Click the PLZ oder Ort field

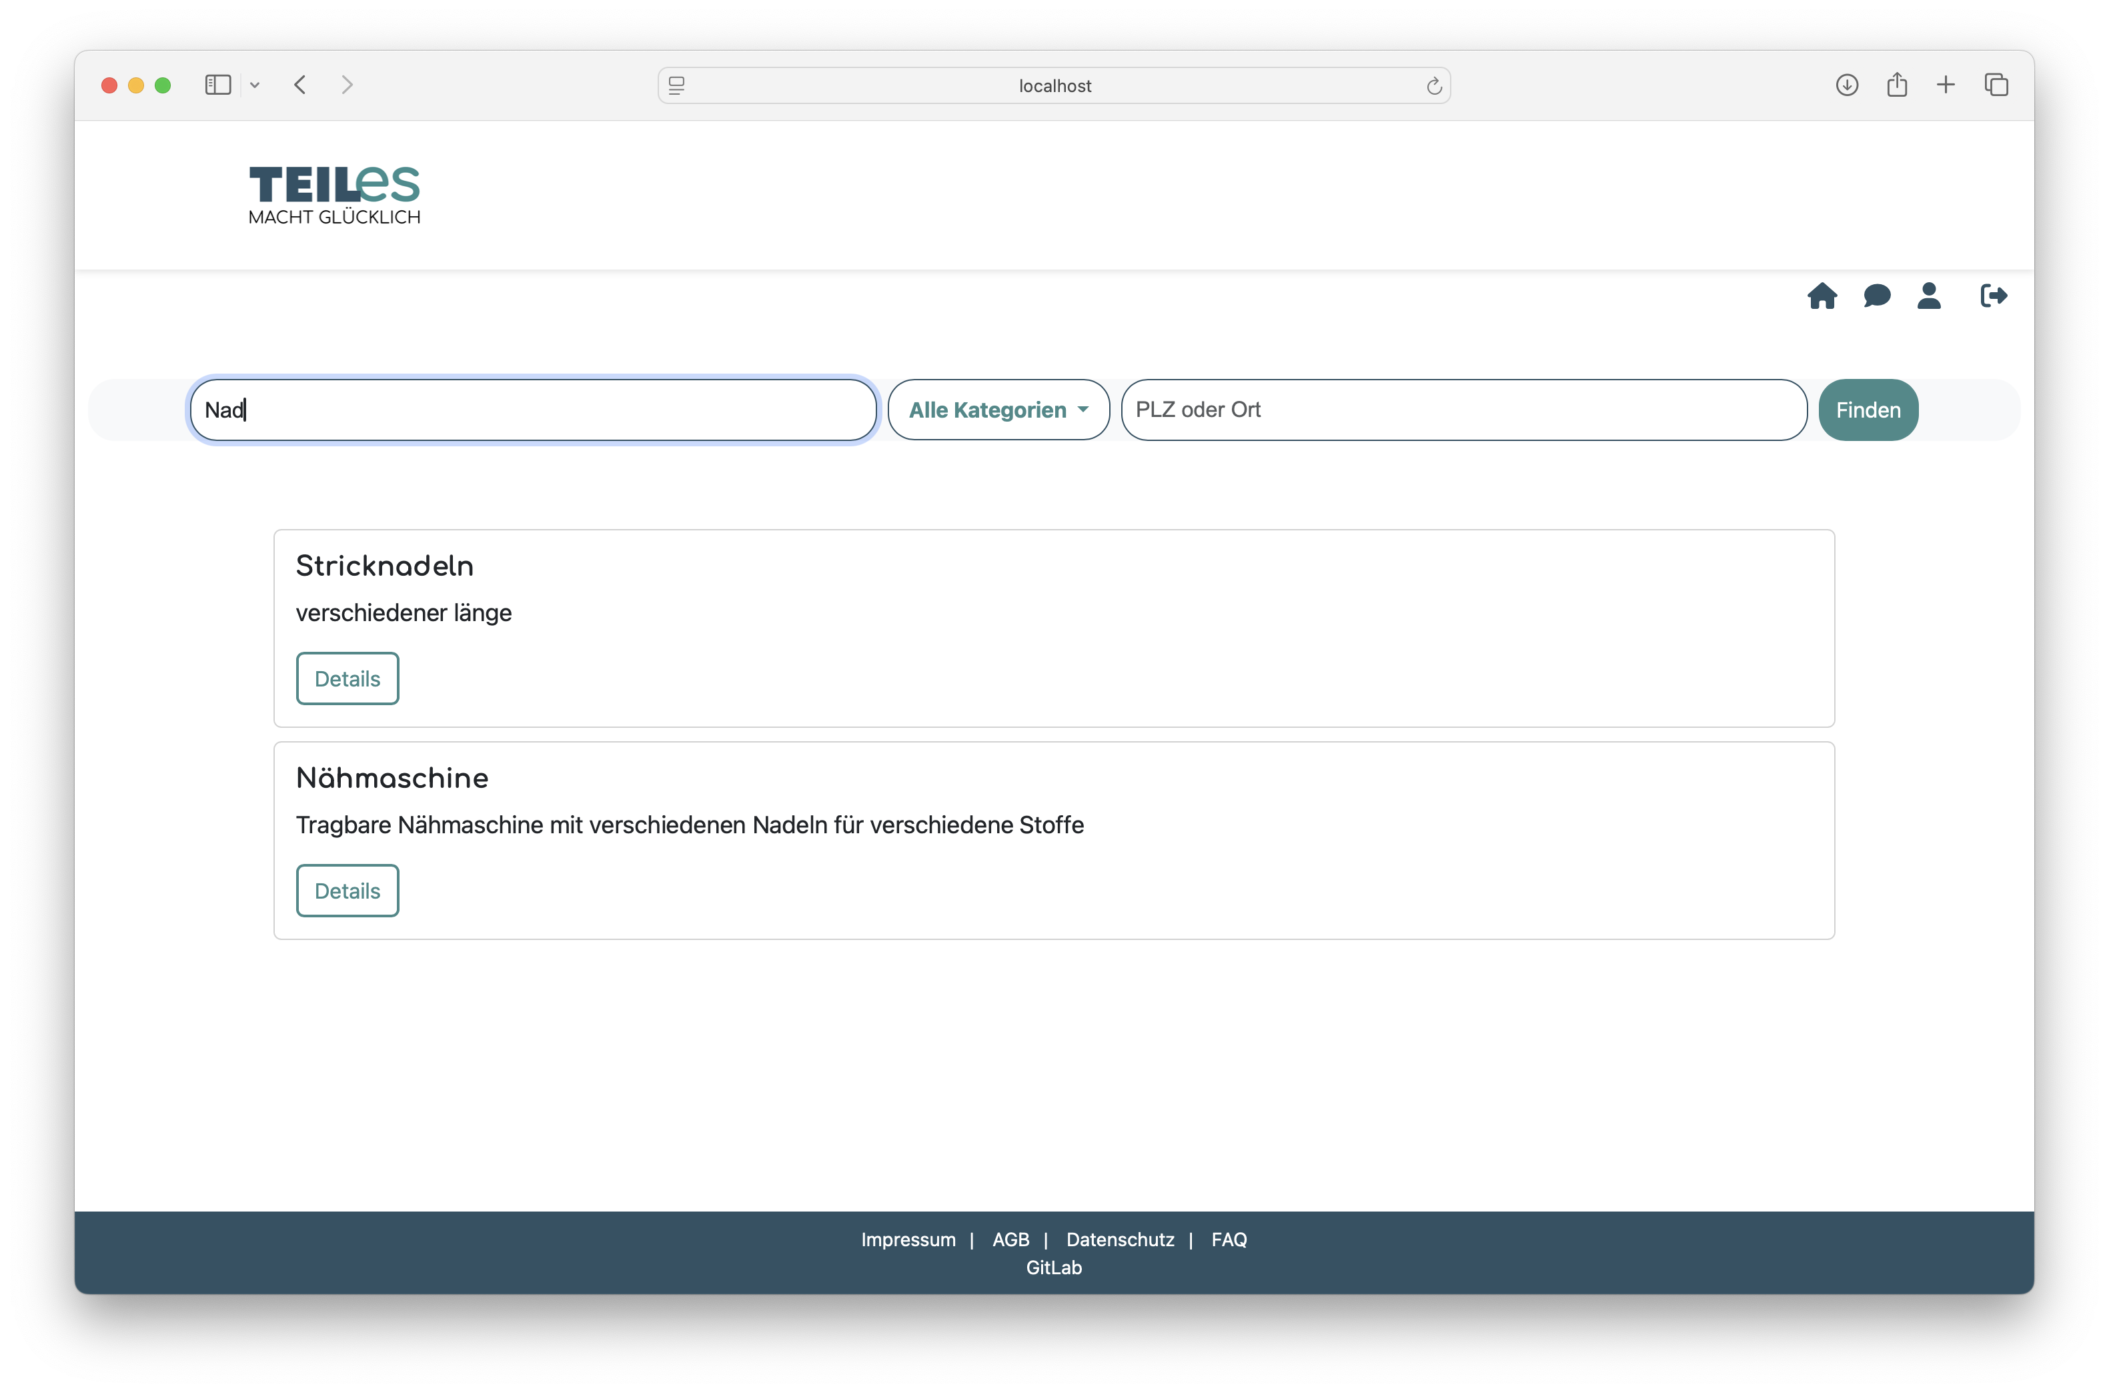[x=1463, y=410]
